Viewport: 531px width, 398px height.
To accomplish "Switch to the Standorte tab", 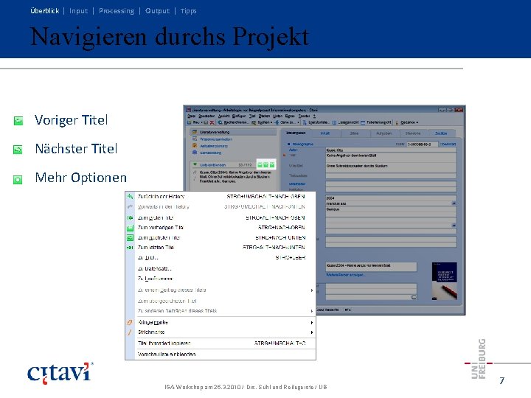I will (x=413, y=133).
